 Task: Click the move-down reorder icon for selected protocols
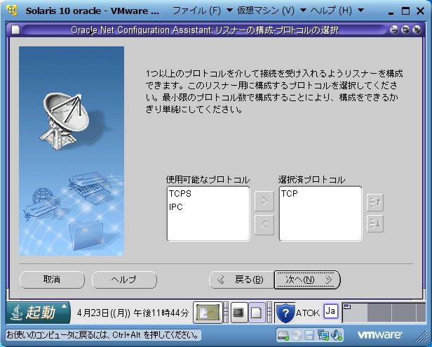[x=375, y=223]
